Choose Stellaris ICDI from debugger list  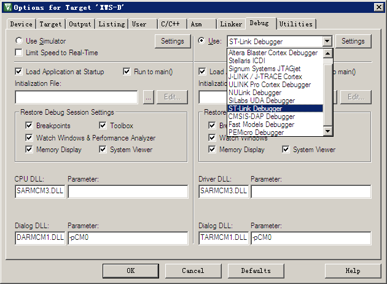(275, 61)
